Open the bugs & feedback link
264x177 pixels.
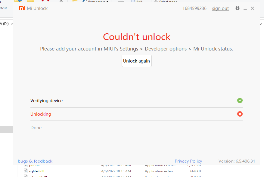click(35, 161)
